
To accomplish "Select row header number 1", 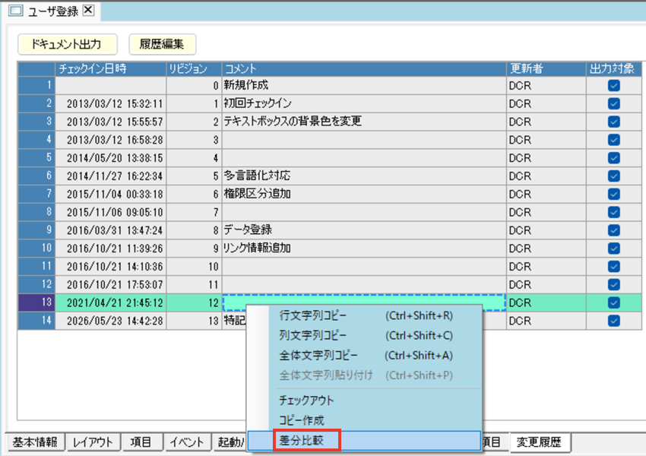I will [x=36, y=85].
